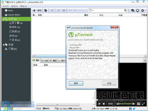Collapse the 任务 tree node
Viewport: 148px width, 111px height.
tap(4, 19)
